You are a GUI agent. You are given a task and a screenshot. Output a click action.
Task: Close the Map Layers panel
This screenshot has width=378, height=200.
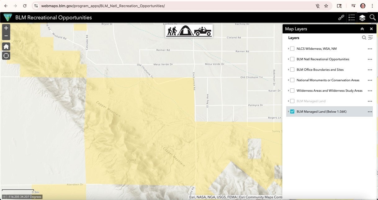point(371,29)
